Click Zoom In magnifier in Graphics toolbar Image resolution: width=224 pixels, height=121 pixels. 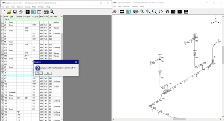point(148,12)
